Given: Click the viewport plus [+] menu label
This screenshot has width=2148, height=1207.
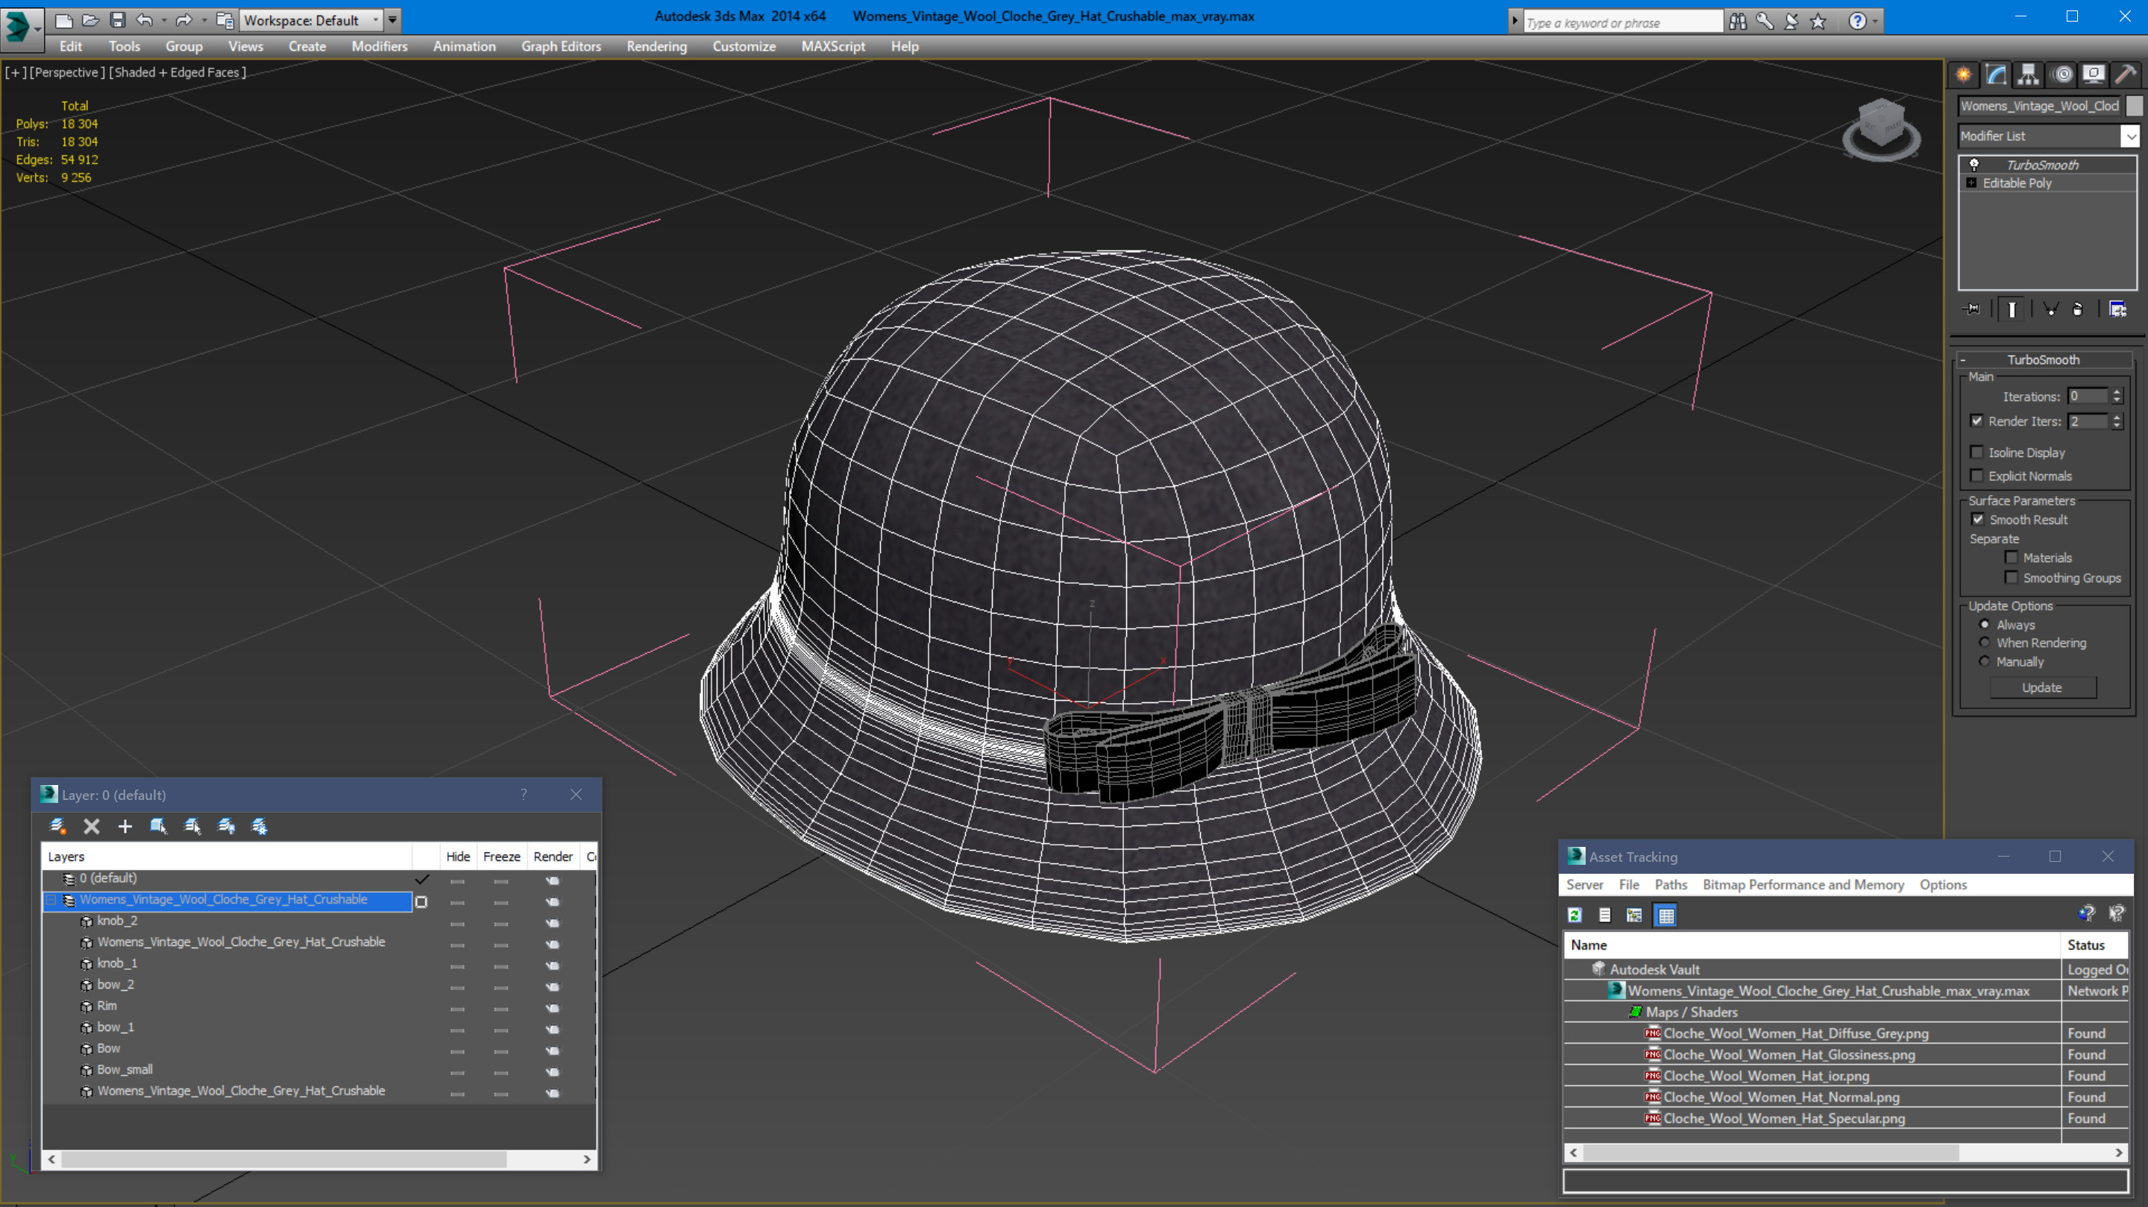Looking at the screenshot, I should [x=15, y=72].
